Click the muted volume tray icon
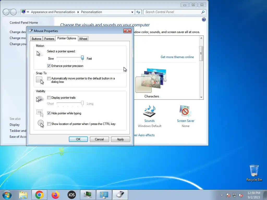 pyautogui.click(x=241, y=195)
